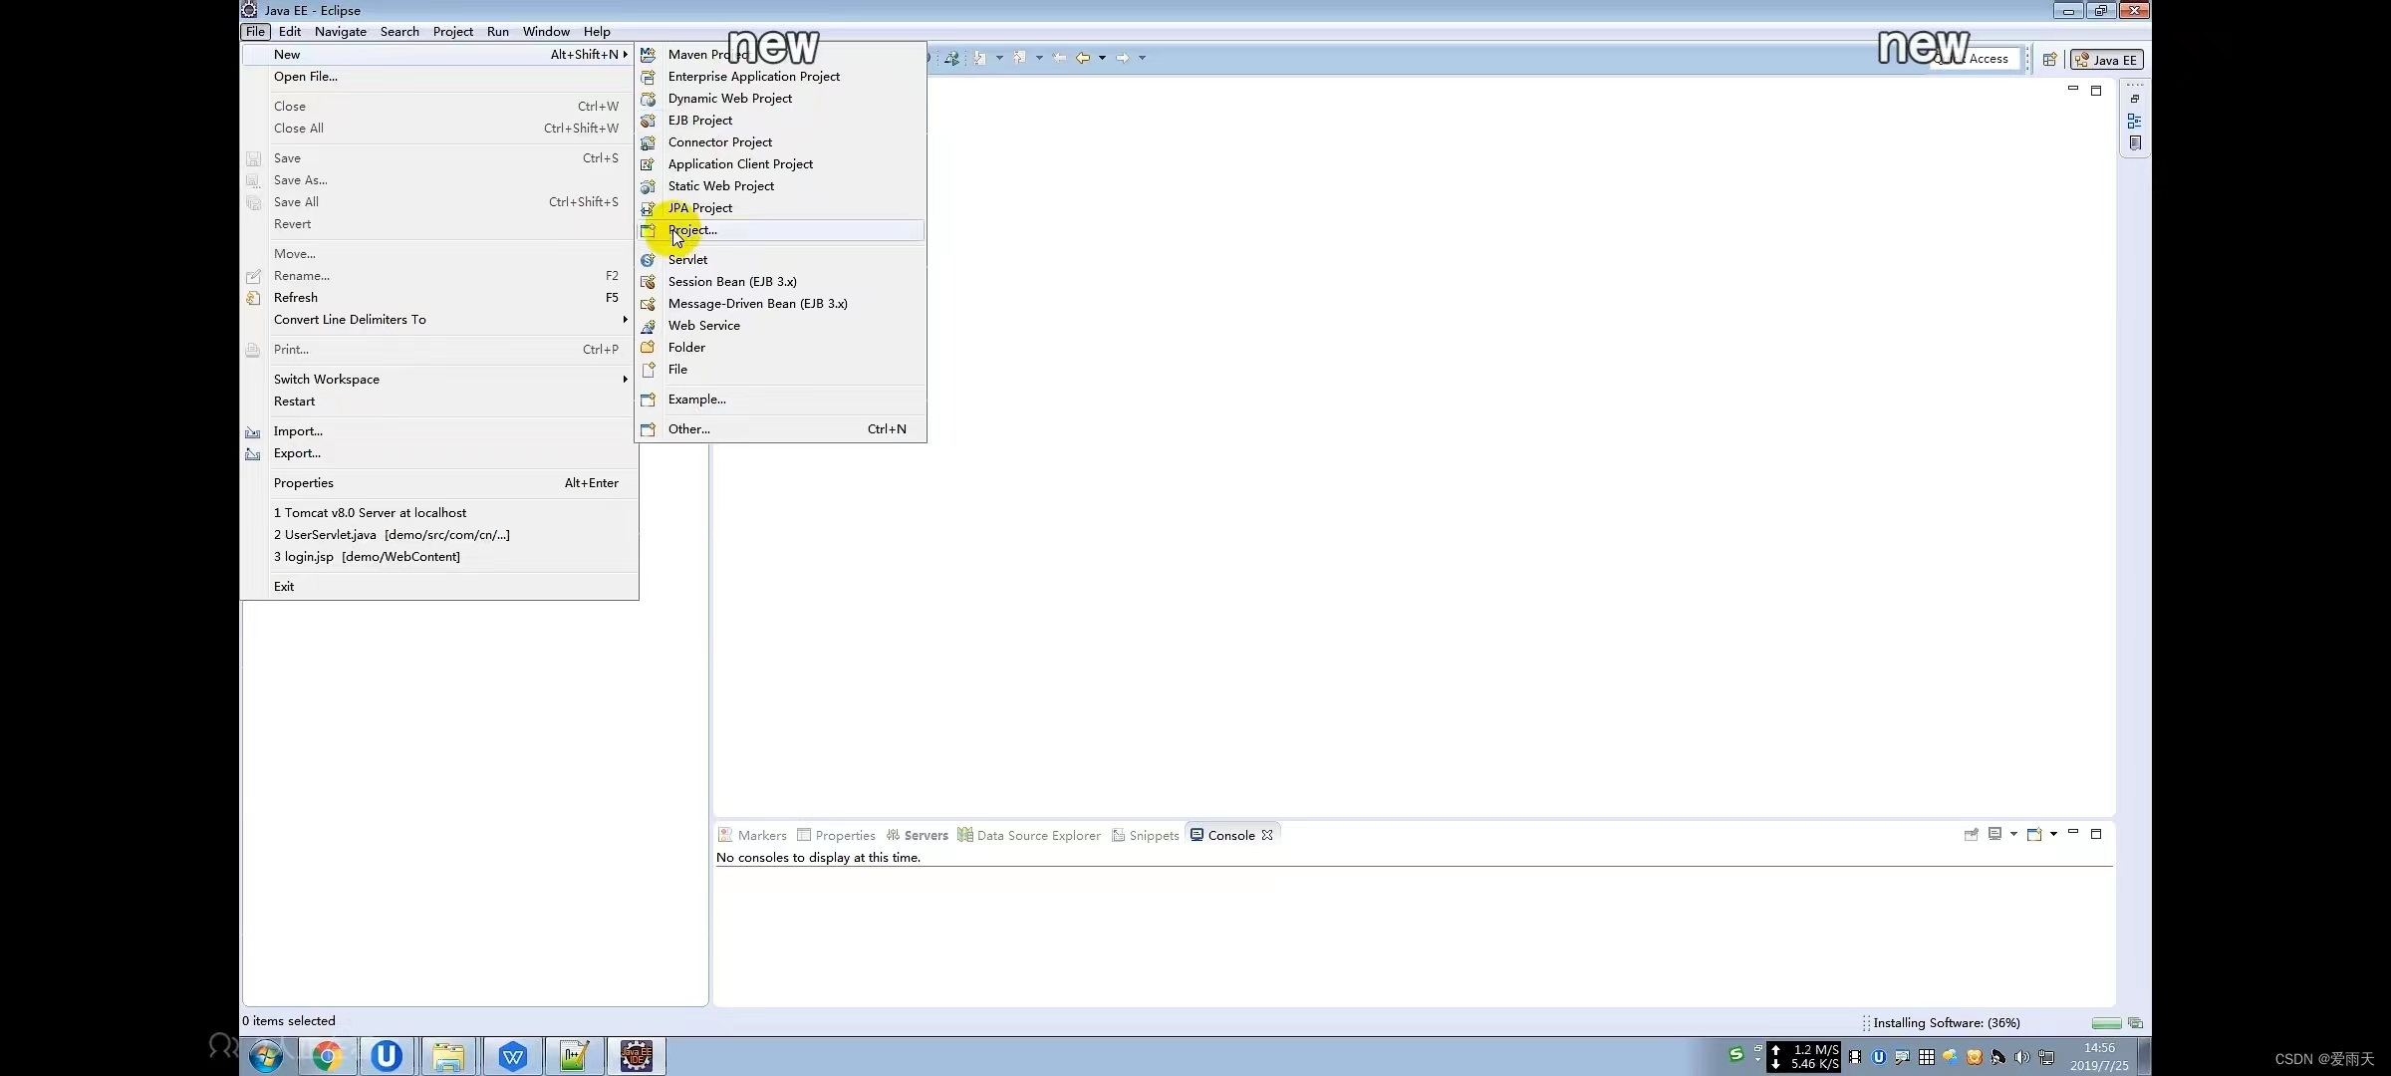Click the Open Perspective icon
The image size is (2391, 1076).
point(2049,60)
